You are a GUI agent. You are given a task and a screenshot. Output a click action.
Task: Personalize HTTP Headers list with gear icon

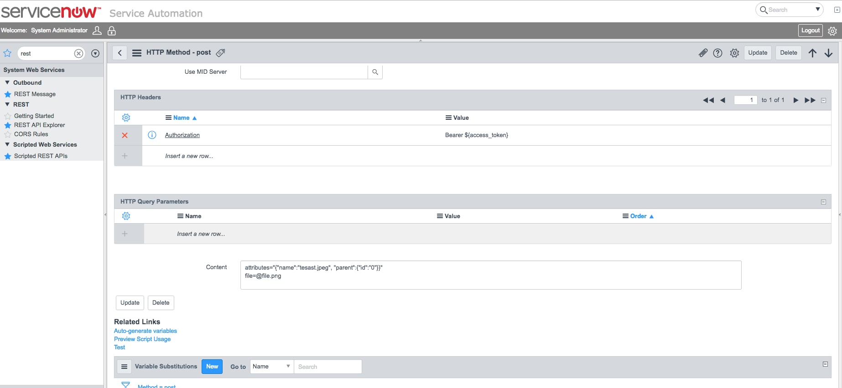point(126,117)
